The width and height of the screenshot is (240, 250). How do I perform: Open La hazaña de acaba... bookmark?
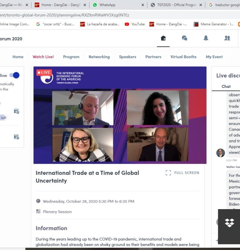[x=100, y=24]
